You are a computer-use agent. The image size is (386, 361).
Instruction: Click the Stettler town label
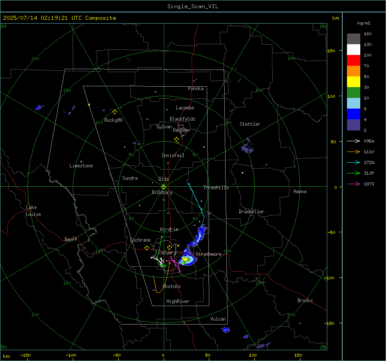coord(250,124)
